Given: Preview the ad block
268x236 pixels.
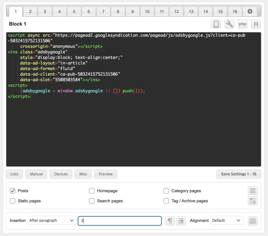Looking at the screenshot, I should click(x=106, y=174).
